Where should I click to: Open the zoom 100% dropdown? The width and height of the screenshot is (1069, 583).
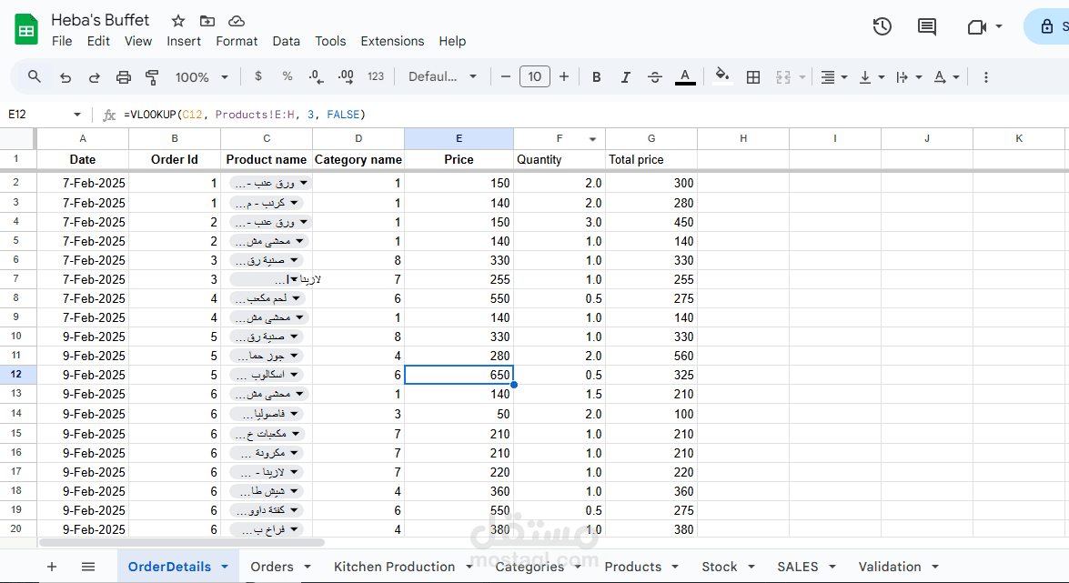(201, 77)
